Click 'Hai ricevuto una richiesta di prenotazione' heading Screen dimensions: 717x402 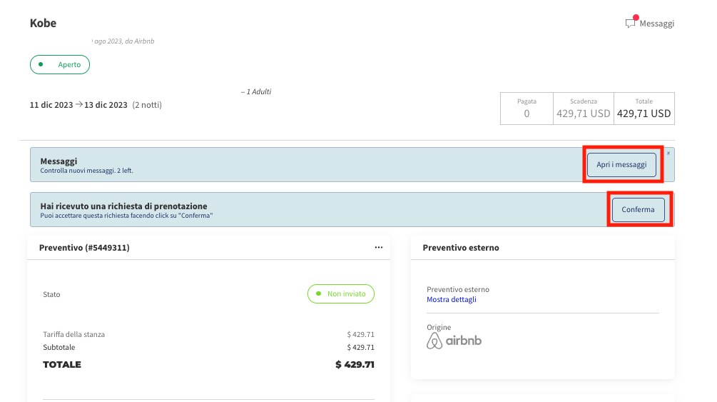point(123,206)
